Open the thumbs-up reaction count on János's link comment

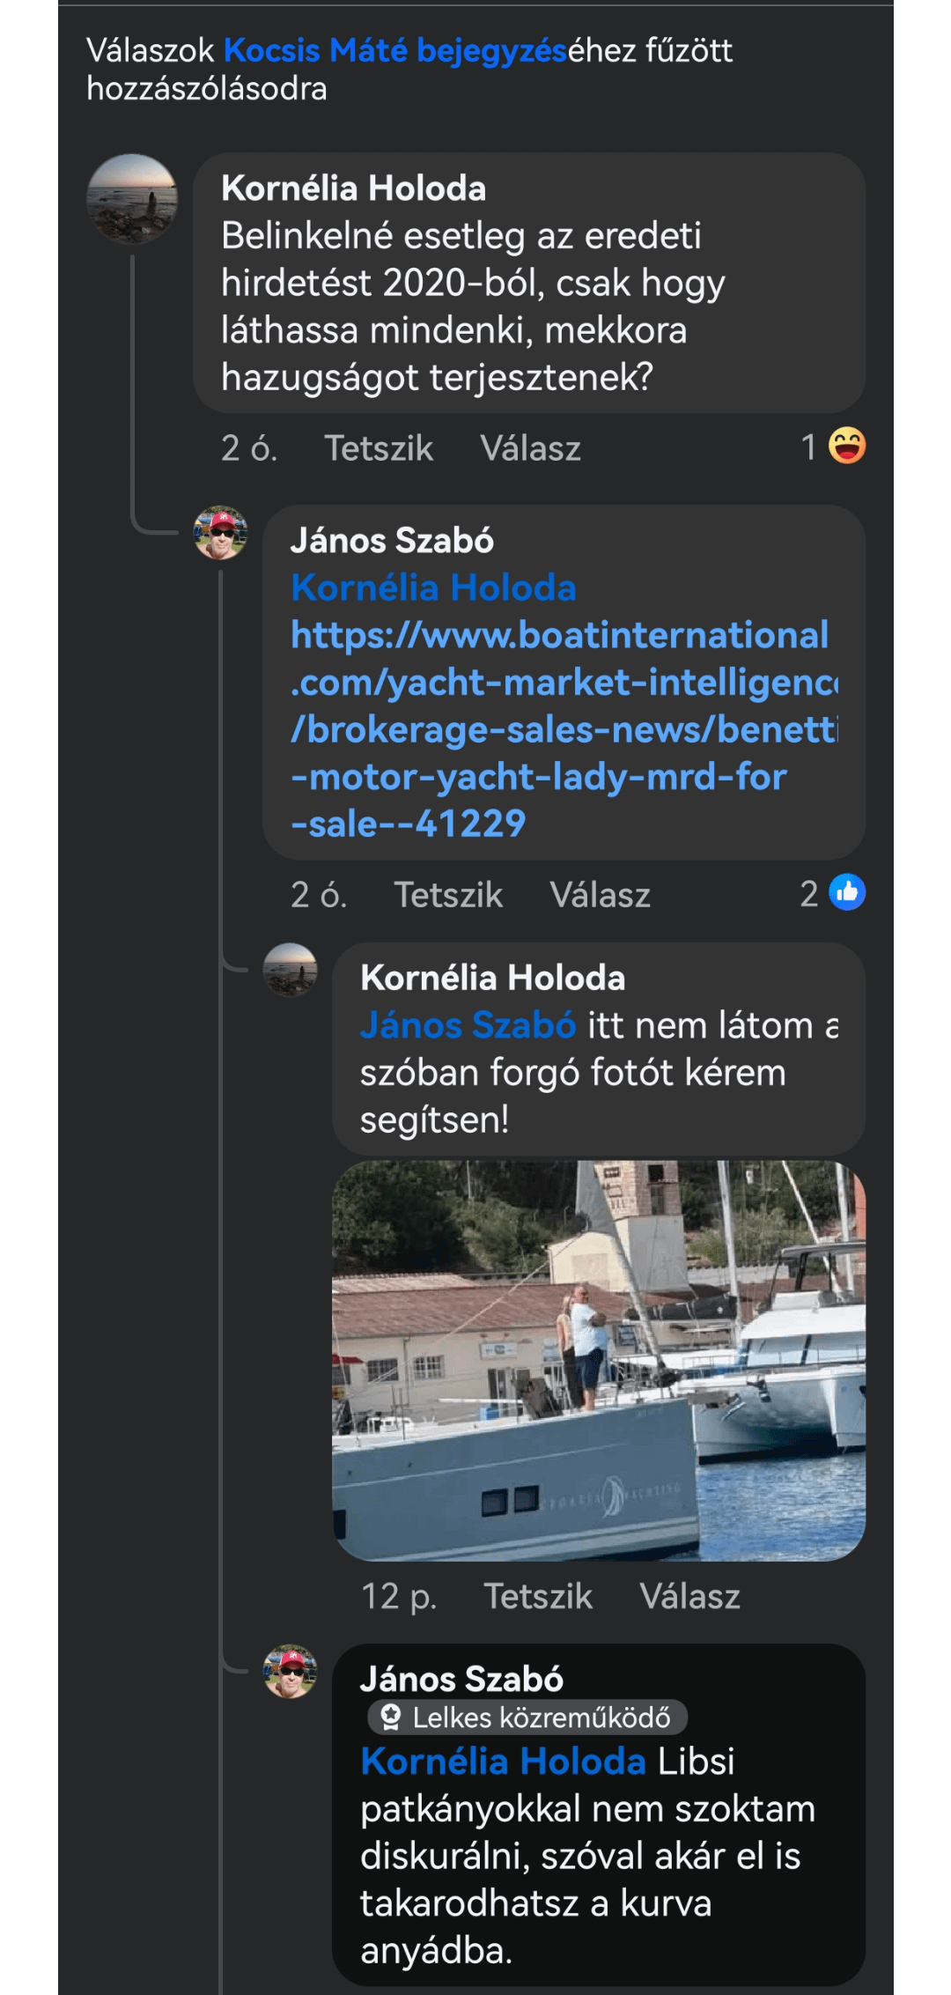[832, 893]
